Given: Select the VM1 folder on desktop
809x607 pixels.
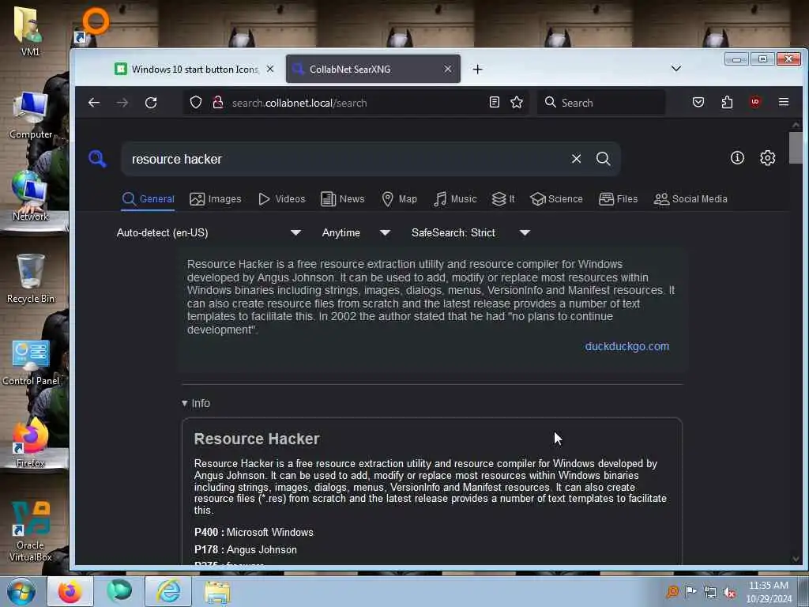Looking at the screenshot, I should coord(29,31).
